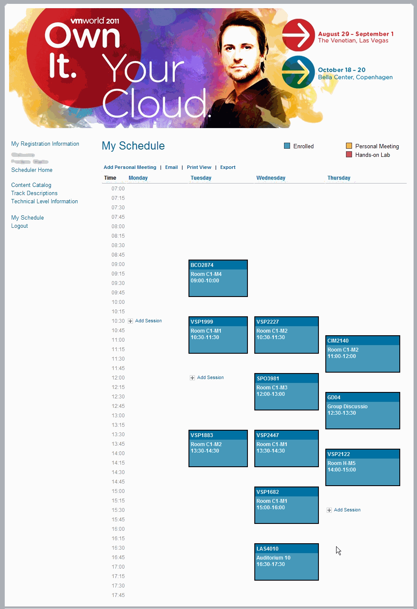Open Technical Level Information link

pos(44,202)
